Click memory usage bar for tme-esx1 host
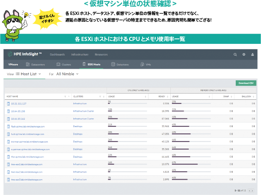 pyautogui.click(x=191, y=164)
